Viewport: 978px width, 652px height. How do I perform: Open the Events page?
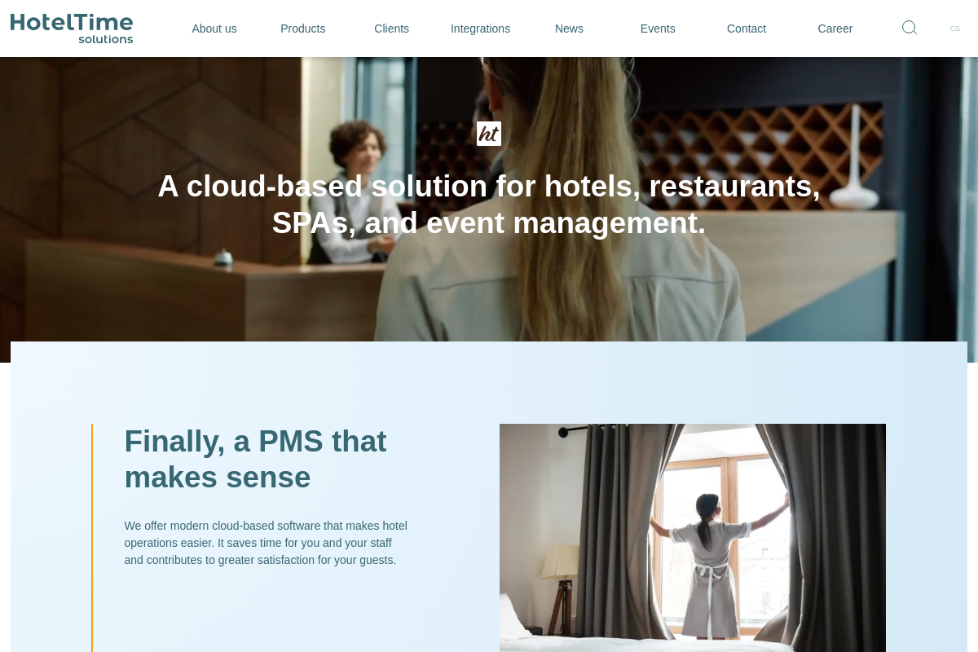[658, 29]
